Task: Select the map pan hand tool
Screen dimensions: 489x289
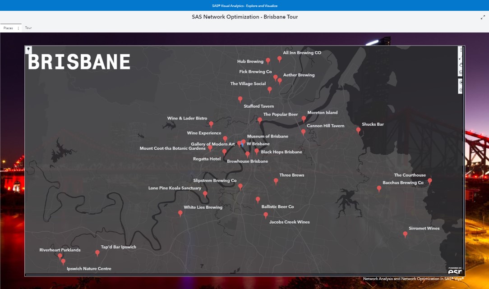Action: (461, 65)
